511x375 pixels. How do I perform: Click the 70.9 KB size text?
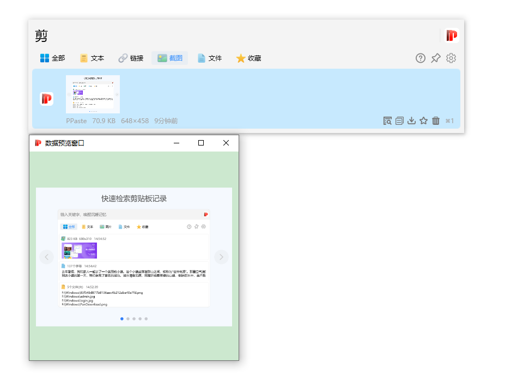[104, 121]
